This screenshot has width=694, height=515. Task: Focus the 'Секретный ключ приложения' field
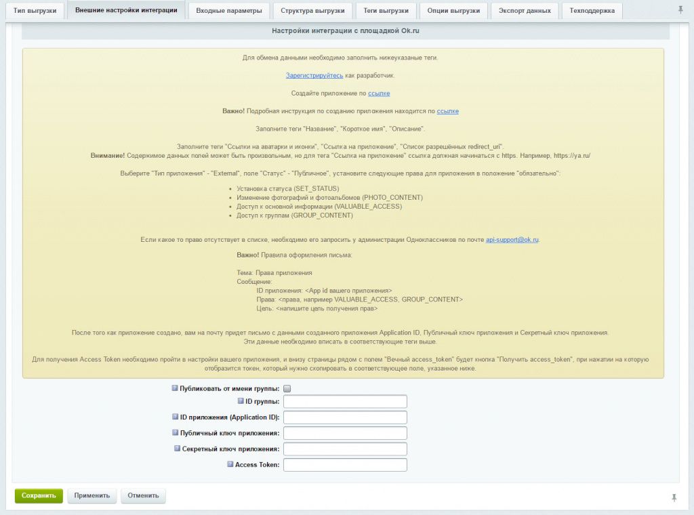345,449
